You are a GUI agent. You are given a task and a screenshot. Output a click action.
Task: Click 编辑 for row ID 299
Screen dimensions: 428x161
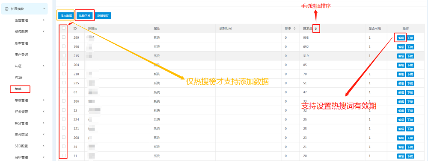tap(401, 38)
